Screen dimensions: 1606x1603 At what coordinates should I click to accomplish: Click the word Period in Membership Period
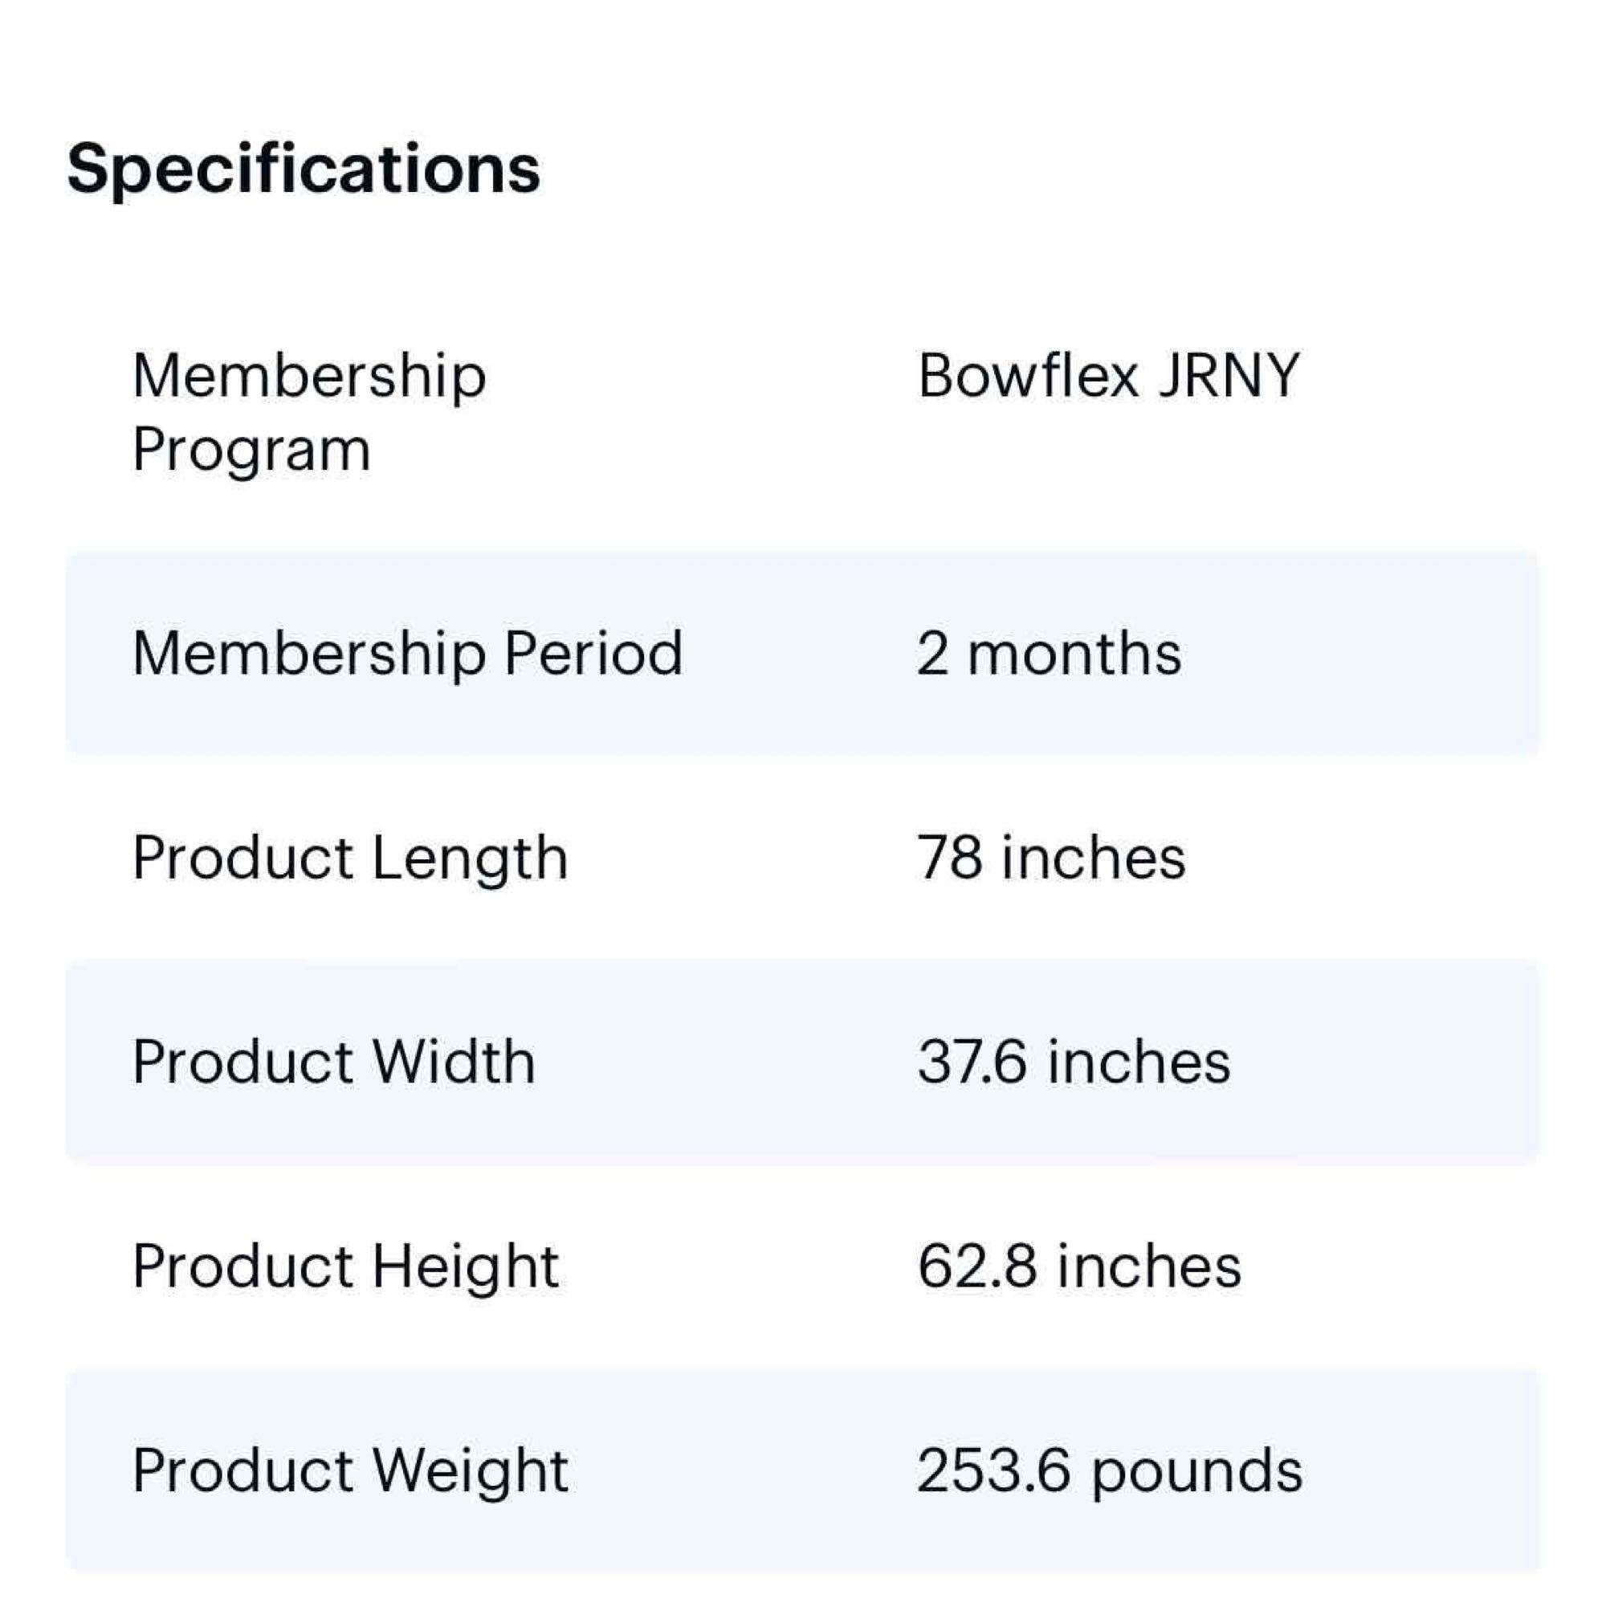click(x=593, y=654)
